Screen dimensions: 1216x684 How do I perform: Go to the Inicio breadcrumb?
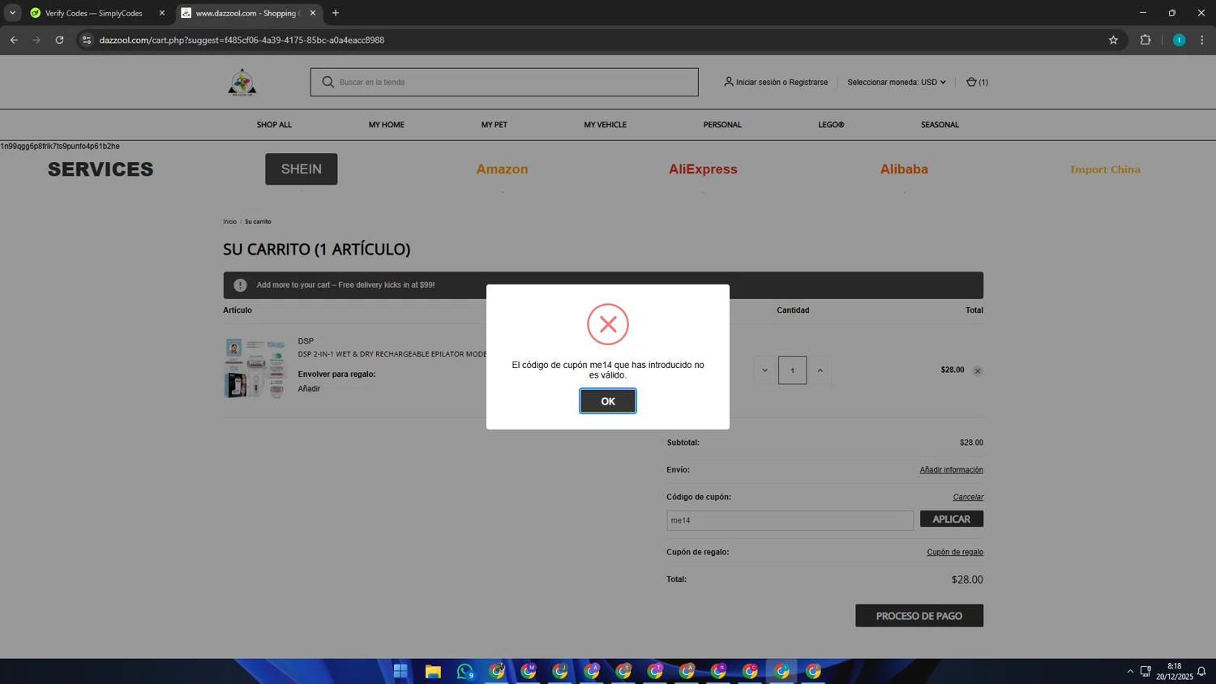(229, 221)
